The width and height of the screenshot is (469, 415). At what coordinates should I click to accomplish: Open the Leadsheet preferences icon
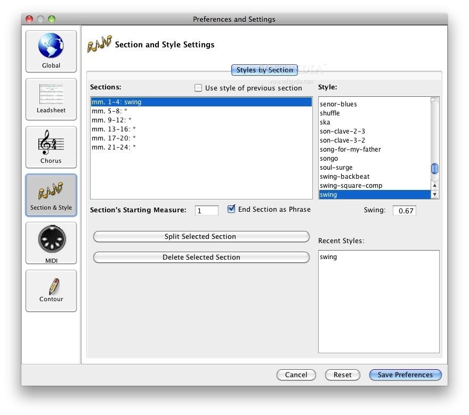click(x=51, y=95)
